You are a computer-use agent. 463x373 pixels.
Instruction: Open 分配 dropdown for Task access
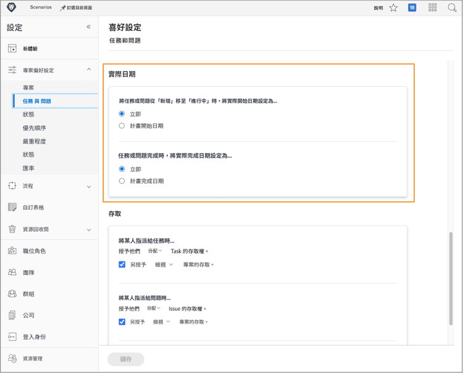(155, 251)
